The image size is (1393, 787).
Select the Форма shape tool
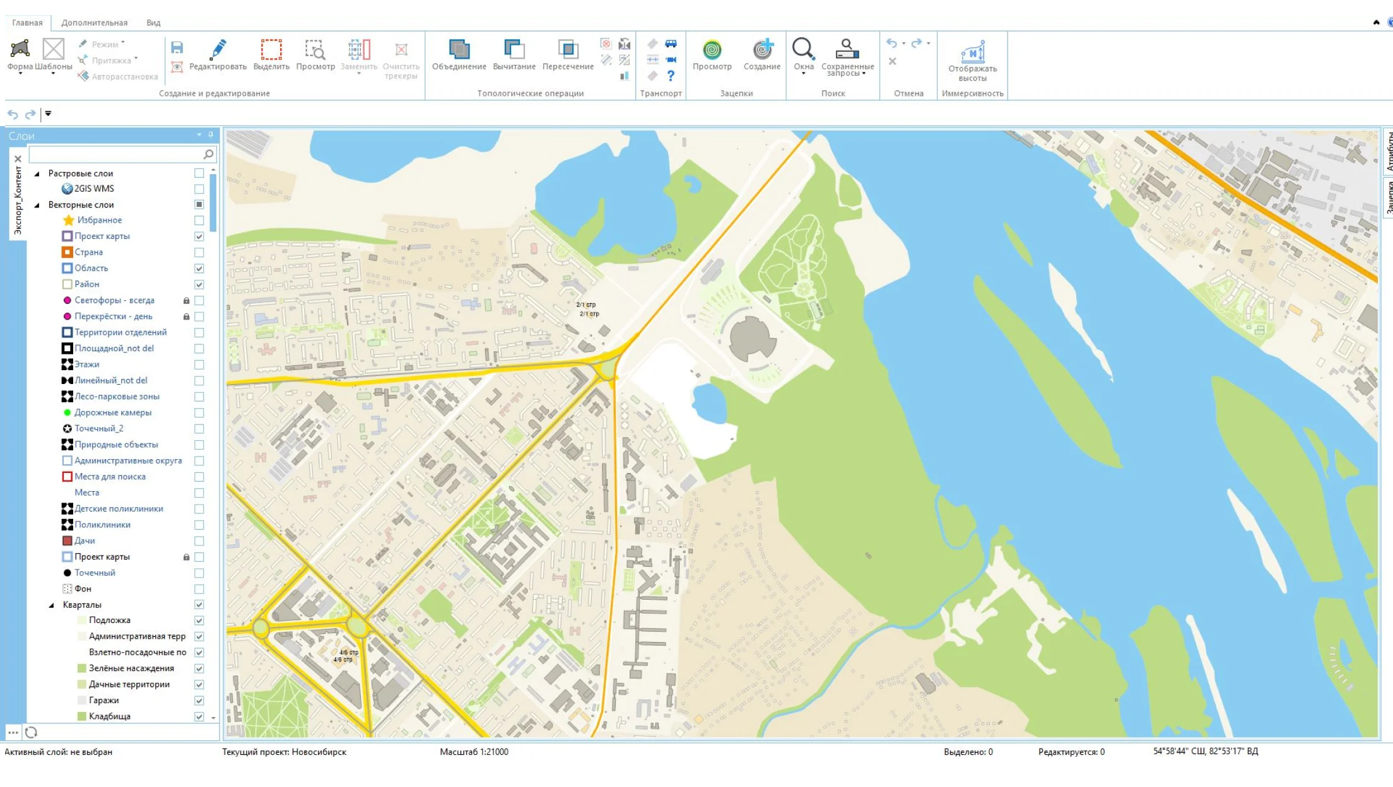20,55
